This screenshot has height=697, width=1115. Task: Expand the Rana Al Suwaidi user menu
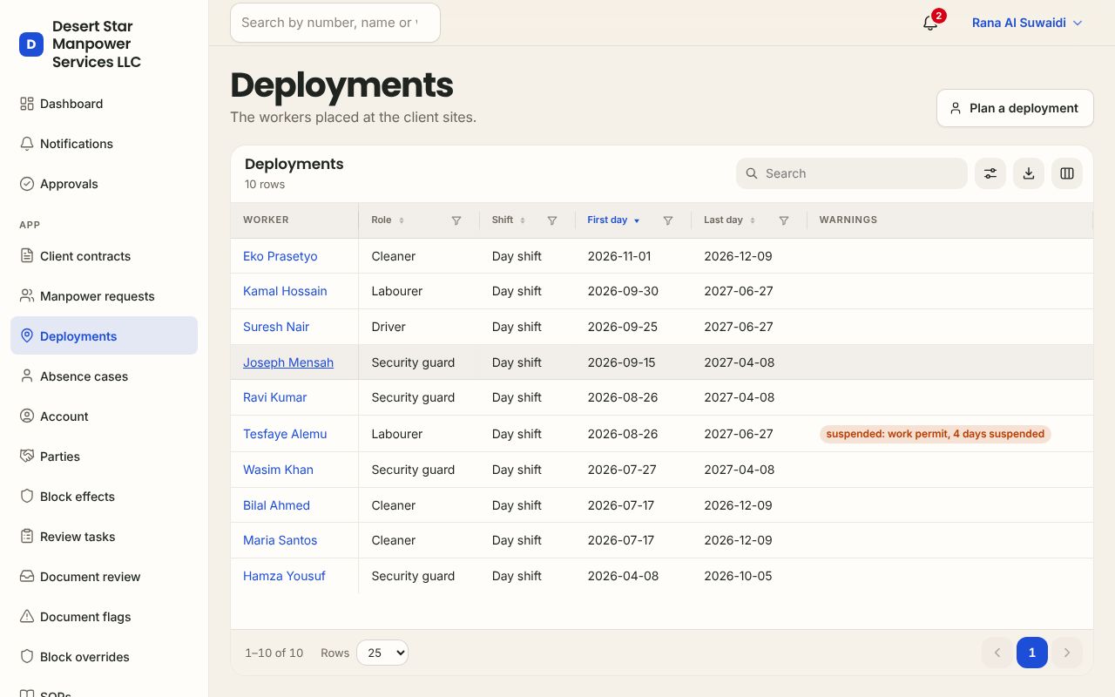point(1027,23)
